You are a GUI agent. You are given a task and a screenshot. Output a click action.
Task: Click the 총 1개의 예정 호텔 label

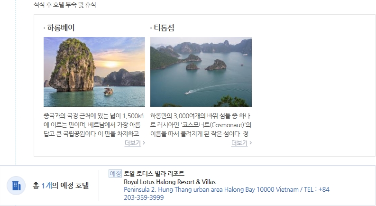point(61,185)
